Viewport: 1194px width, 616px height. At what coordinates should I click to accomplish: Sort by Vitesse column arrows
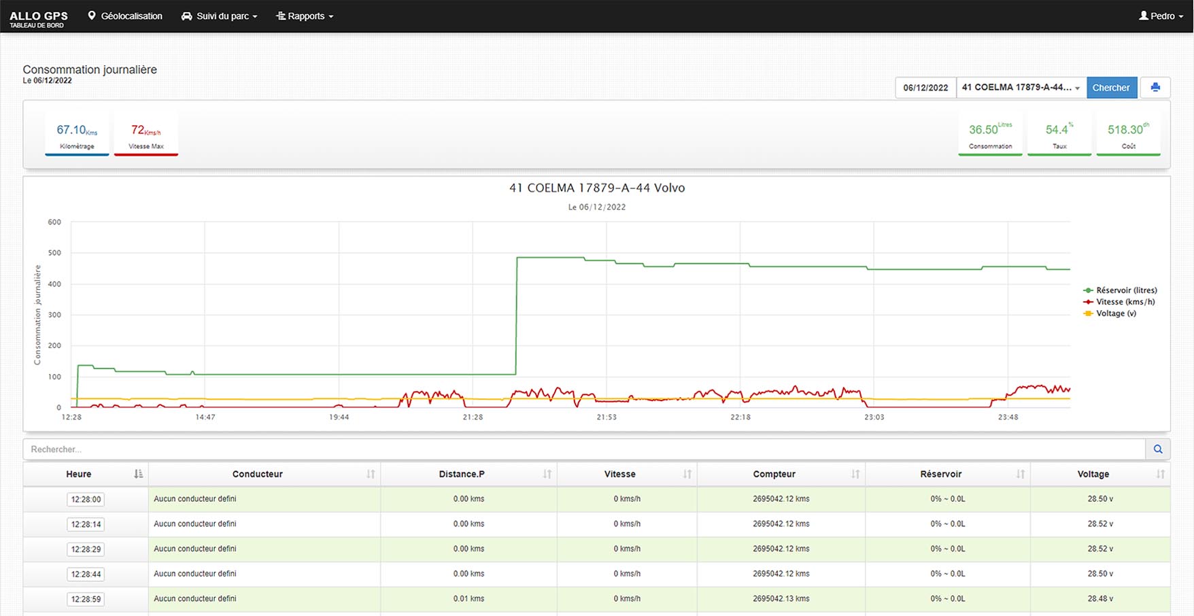coord(687,474)
